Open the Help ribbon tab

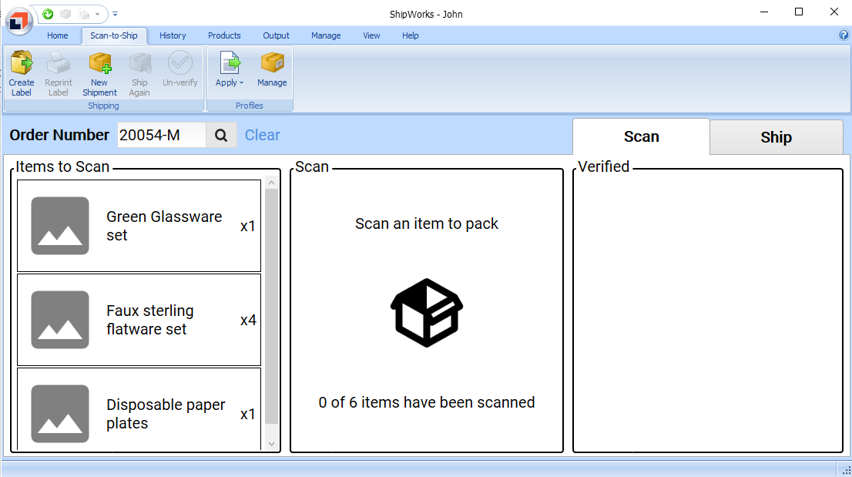click(x=411, y=36)
